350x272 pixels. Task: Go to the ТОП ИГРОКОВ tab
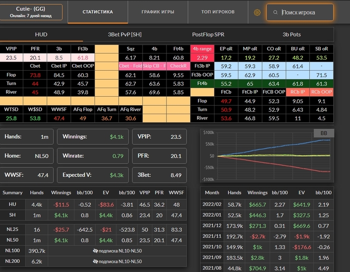(x=218, y=12)
